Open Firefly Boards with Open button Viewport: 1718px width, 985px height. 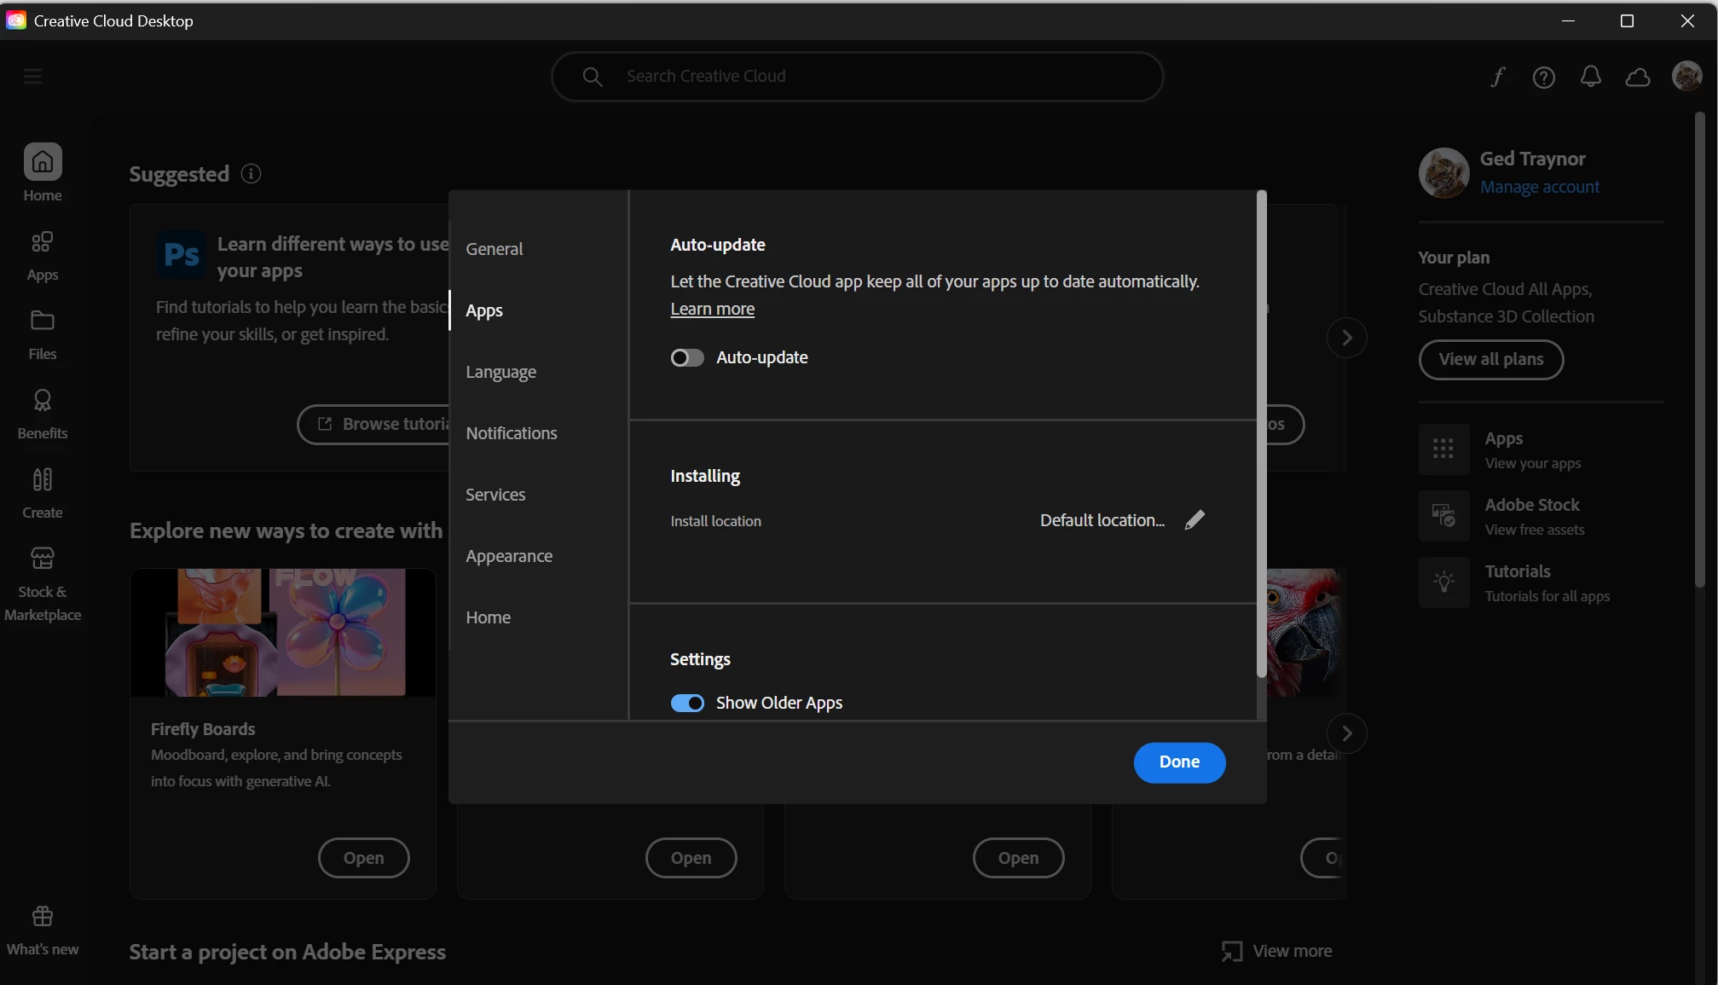point(364,858)
